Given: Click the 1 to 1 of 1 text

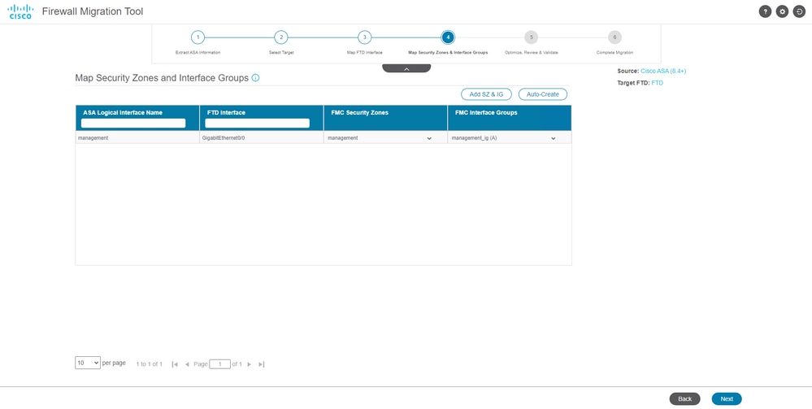Looking at the screenshot, I should 149,364.
